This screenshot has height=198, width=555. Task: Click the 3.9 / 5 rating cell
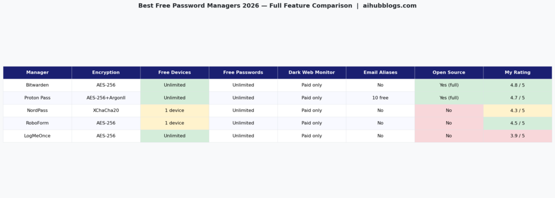(x=518, y=136)
